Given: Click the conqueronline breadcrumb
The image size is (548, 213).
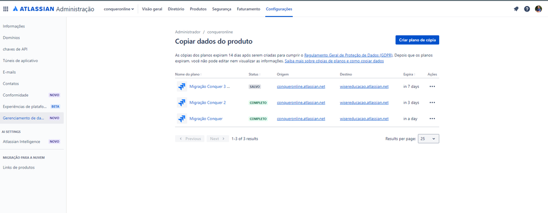Looking at the screenshot, I should pyautogui.click(x=220, y=32).
